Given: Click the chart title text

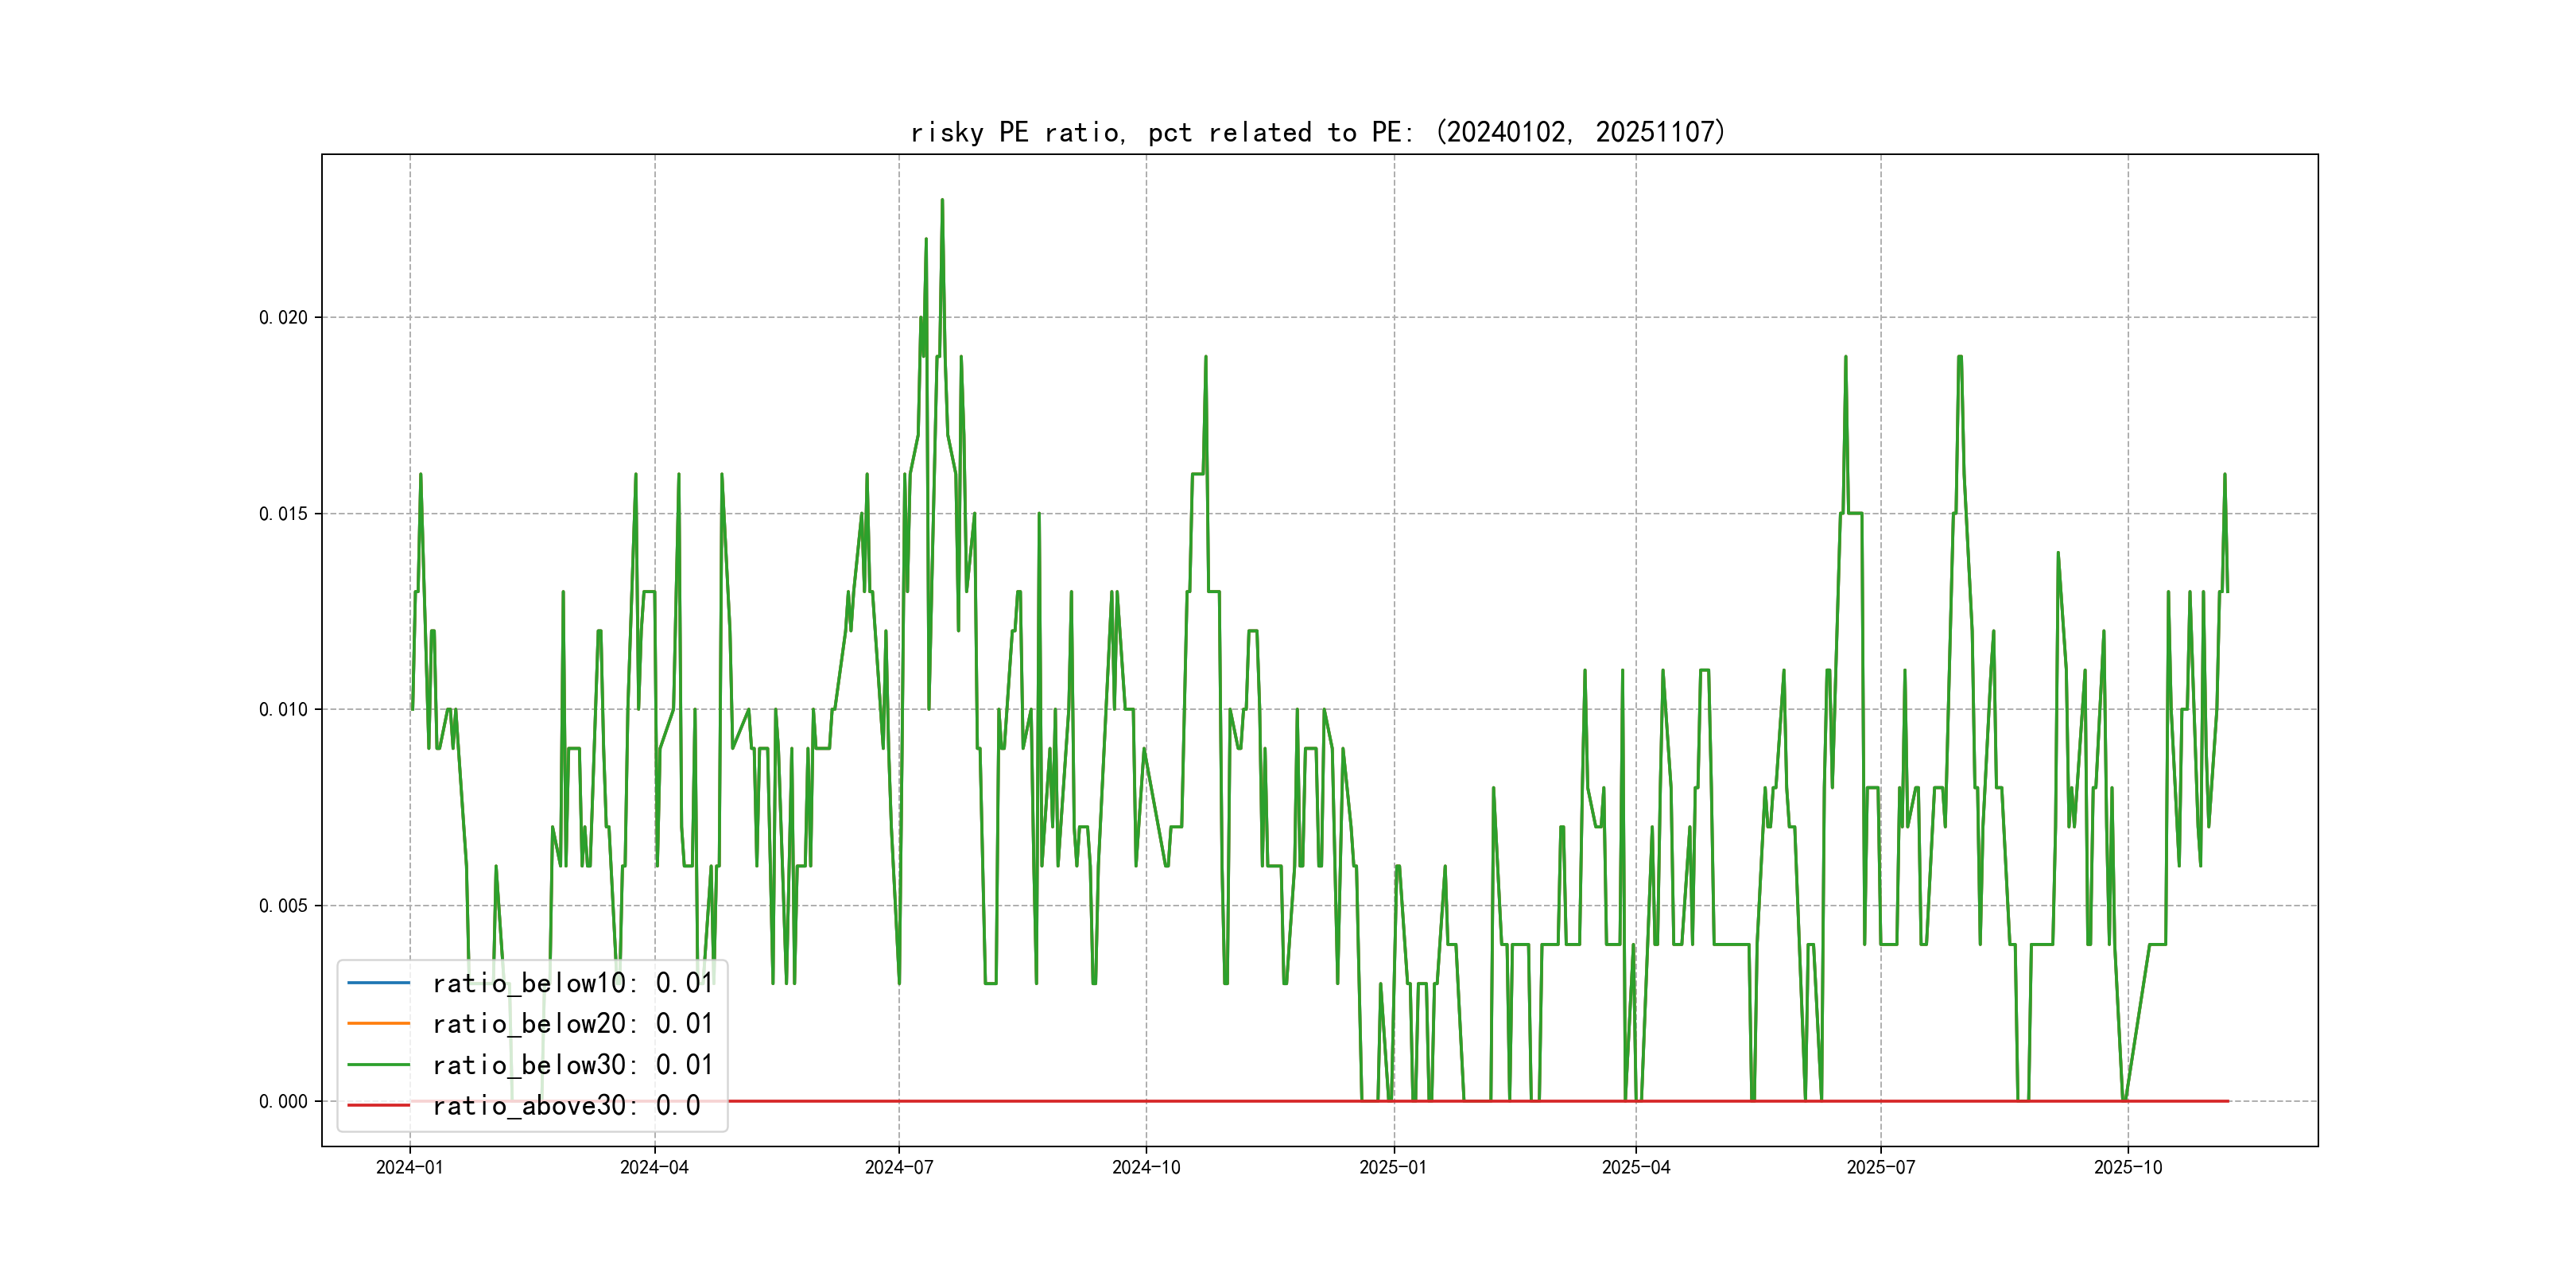Looking at the screenshot, I should [x=1318, y=132].
